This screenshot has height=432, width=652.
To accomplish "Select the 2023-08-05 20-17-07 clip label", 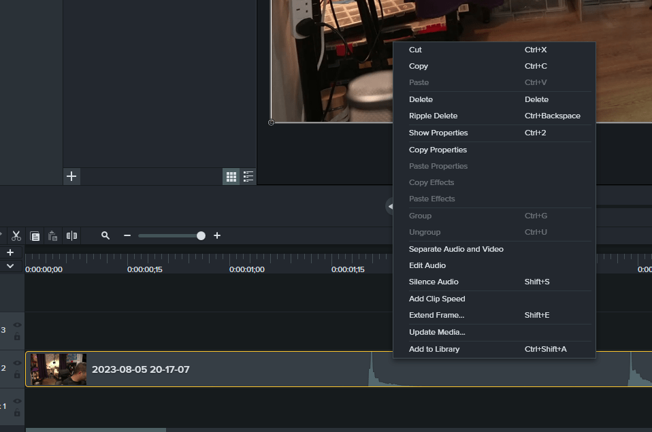I will tap(141, 369).
